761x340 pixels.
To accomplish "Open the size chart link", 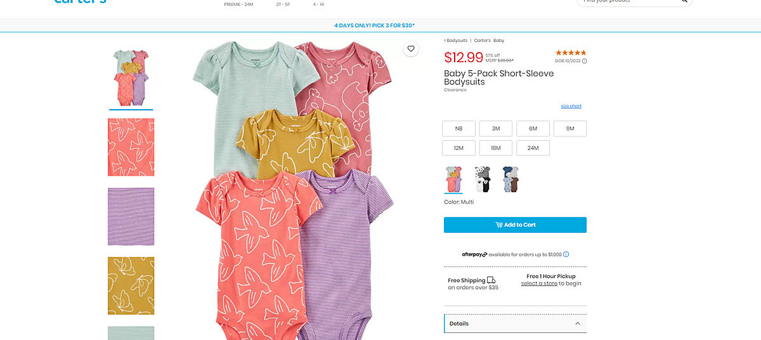I will point(571,106).
